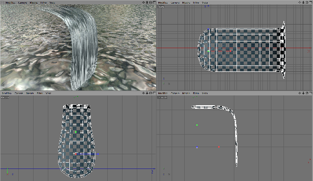Click the grip handle icon left of Modifica in perspective viewport
Viewport: 313px width, 181px height.
click(x=2, y=3)
